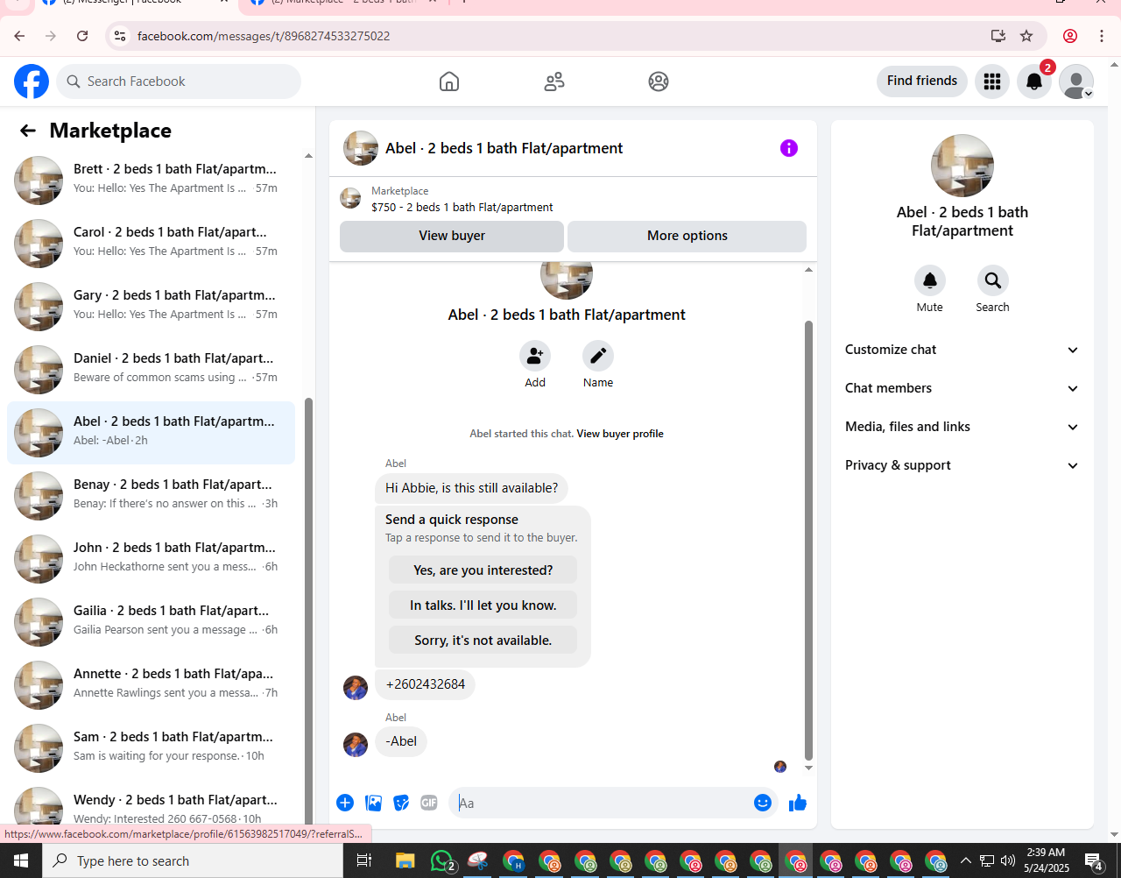Send quick response "In talks. I'll let you know."

(x=483, y=605)
